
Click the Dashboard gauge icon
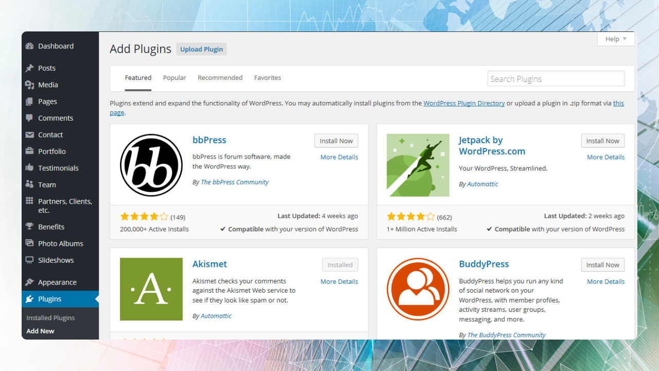[x=29, y=46]
